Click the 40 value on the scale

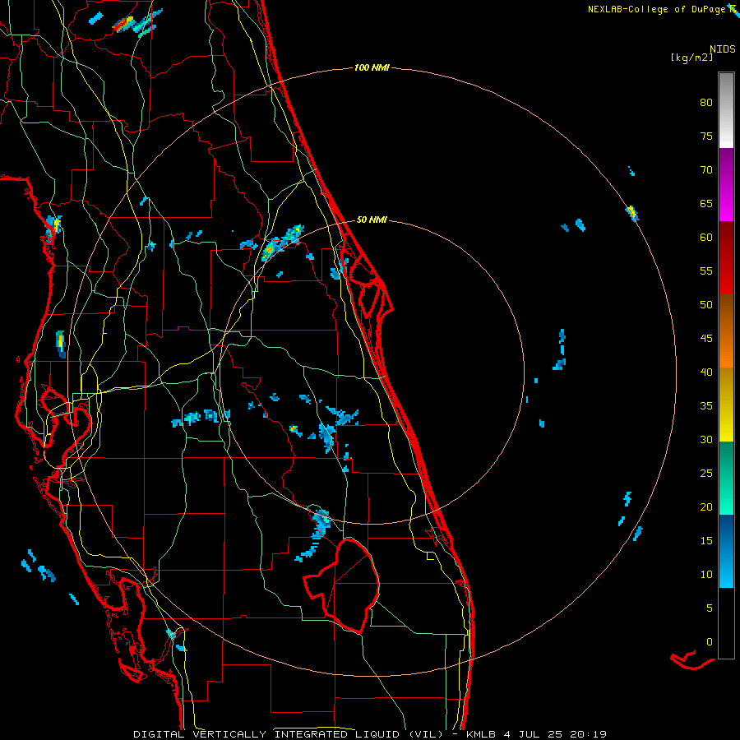click(706, 372)
